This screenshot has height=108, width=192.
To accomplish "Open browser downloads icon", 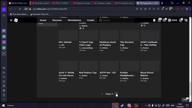I will (x=162, y=9).
